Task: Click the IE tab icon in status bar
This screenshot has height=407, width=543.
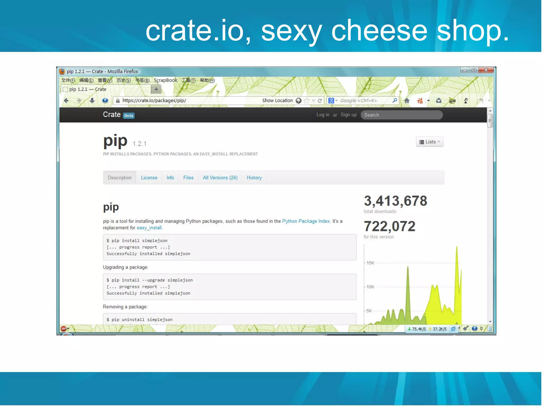Action: pos(453,329)
